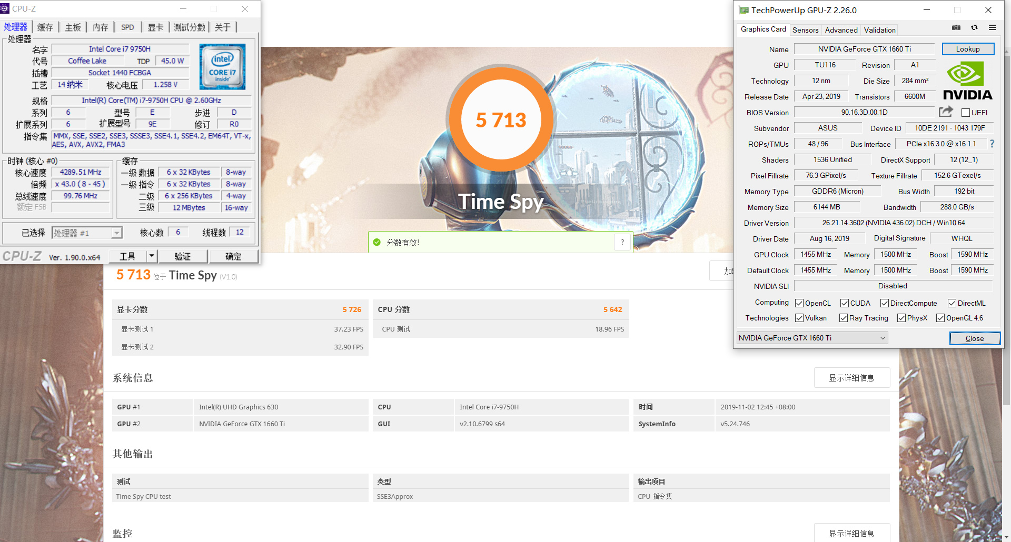Viewport: 1011px width, 542px height.
Task: Click the Time Spy CPU test row
Action: click(240, 496)
